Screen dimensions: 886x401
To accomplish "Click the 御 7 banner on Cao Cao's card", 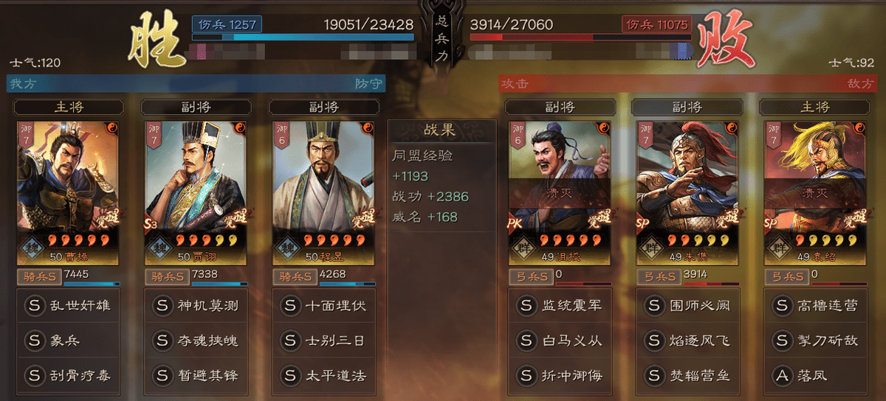I will (28, 136).
